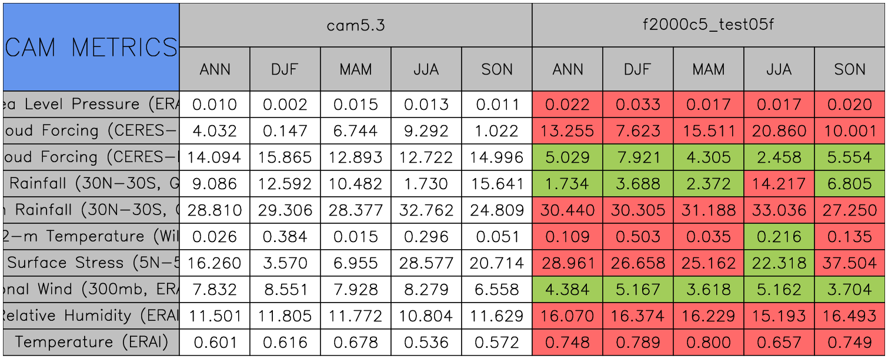Click the green cell showing 5.029
888x359 pixels.
[x=567, y=157]
